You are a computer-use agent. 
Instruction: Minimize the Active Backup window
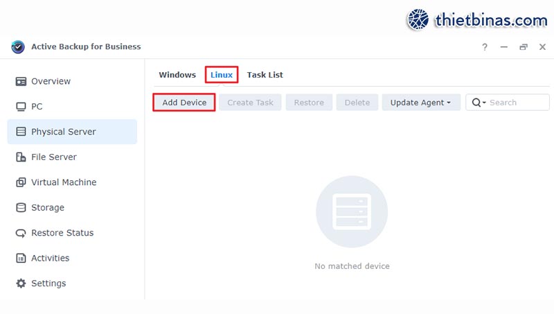pos(504,46)
